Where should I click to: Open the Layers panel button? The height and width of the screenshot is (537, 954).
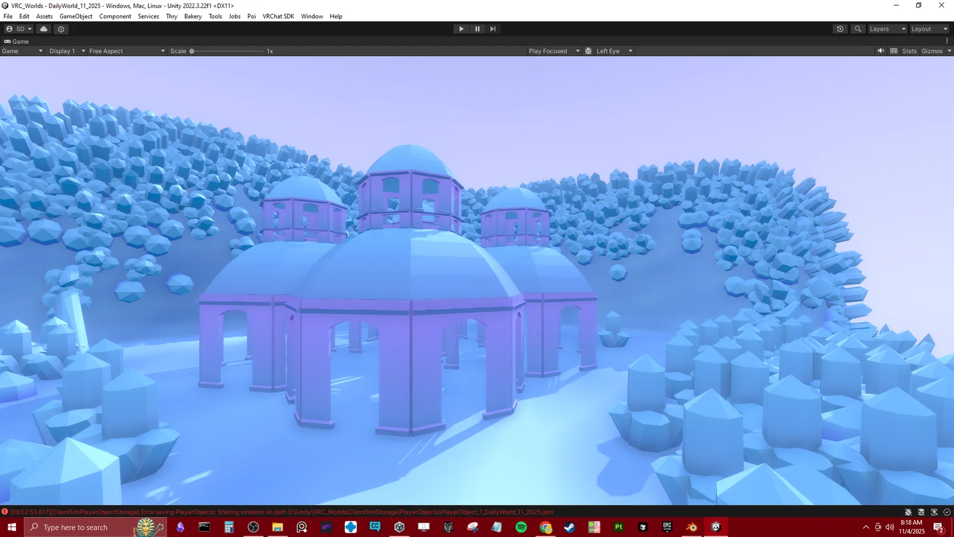tap(887, 29)
